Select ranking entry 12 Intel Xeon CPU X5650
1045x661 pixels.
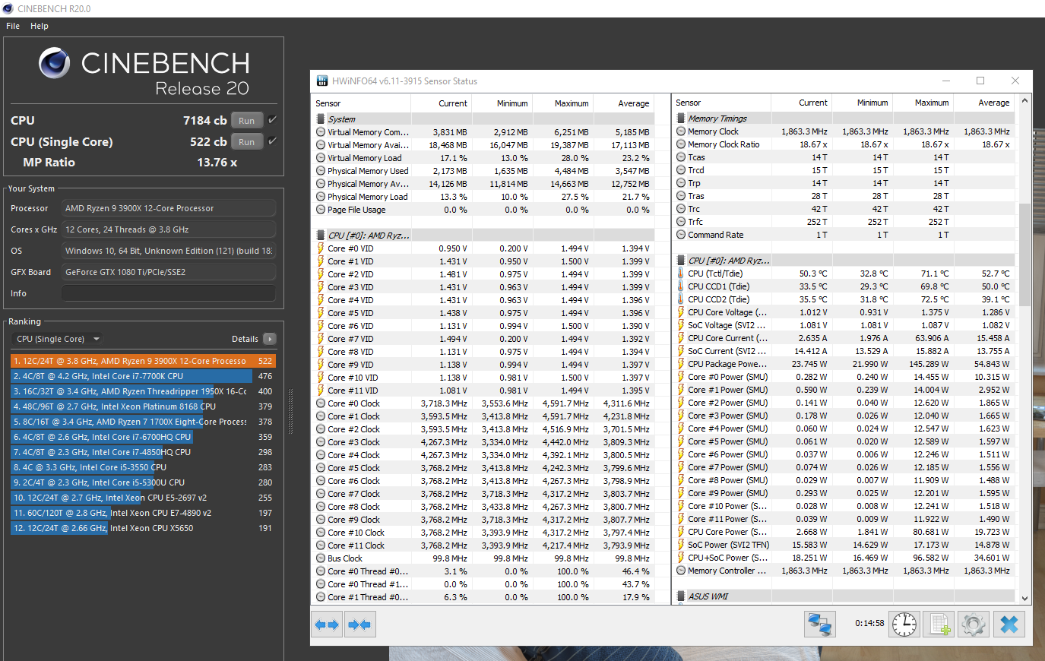click(x=143, y=528)
